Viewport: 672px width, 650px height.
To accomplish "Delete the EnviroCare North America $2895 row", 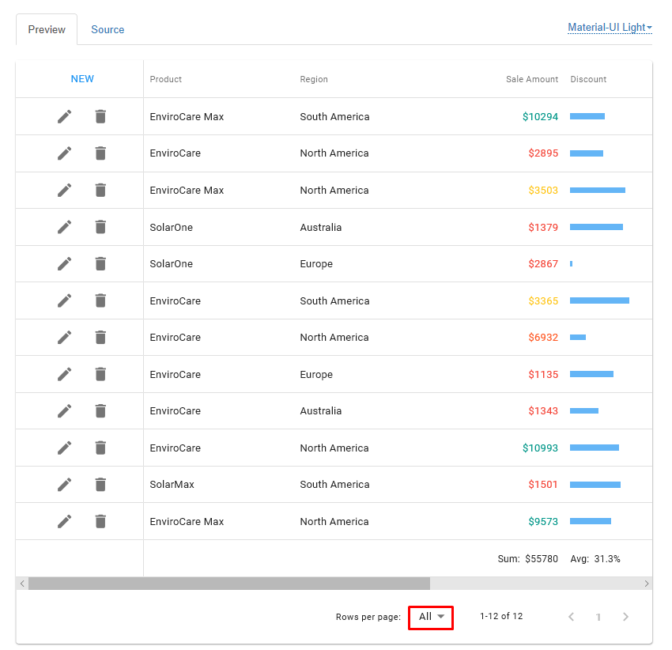I will tap(100, 153).
